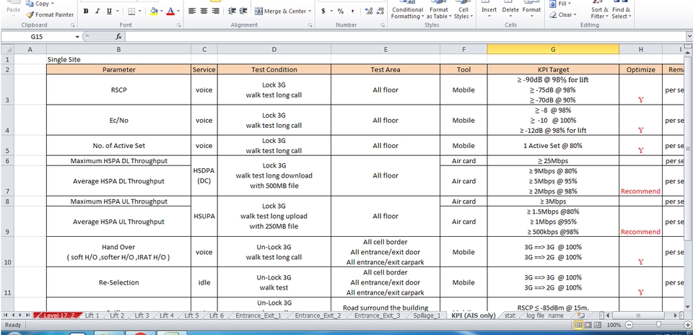Apply accounting dollar format
This screenshot has height=335, width=693.
click(323, 11)
